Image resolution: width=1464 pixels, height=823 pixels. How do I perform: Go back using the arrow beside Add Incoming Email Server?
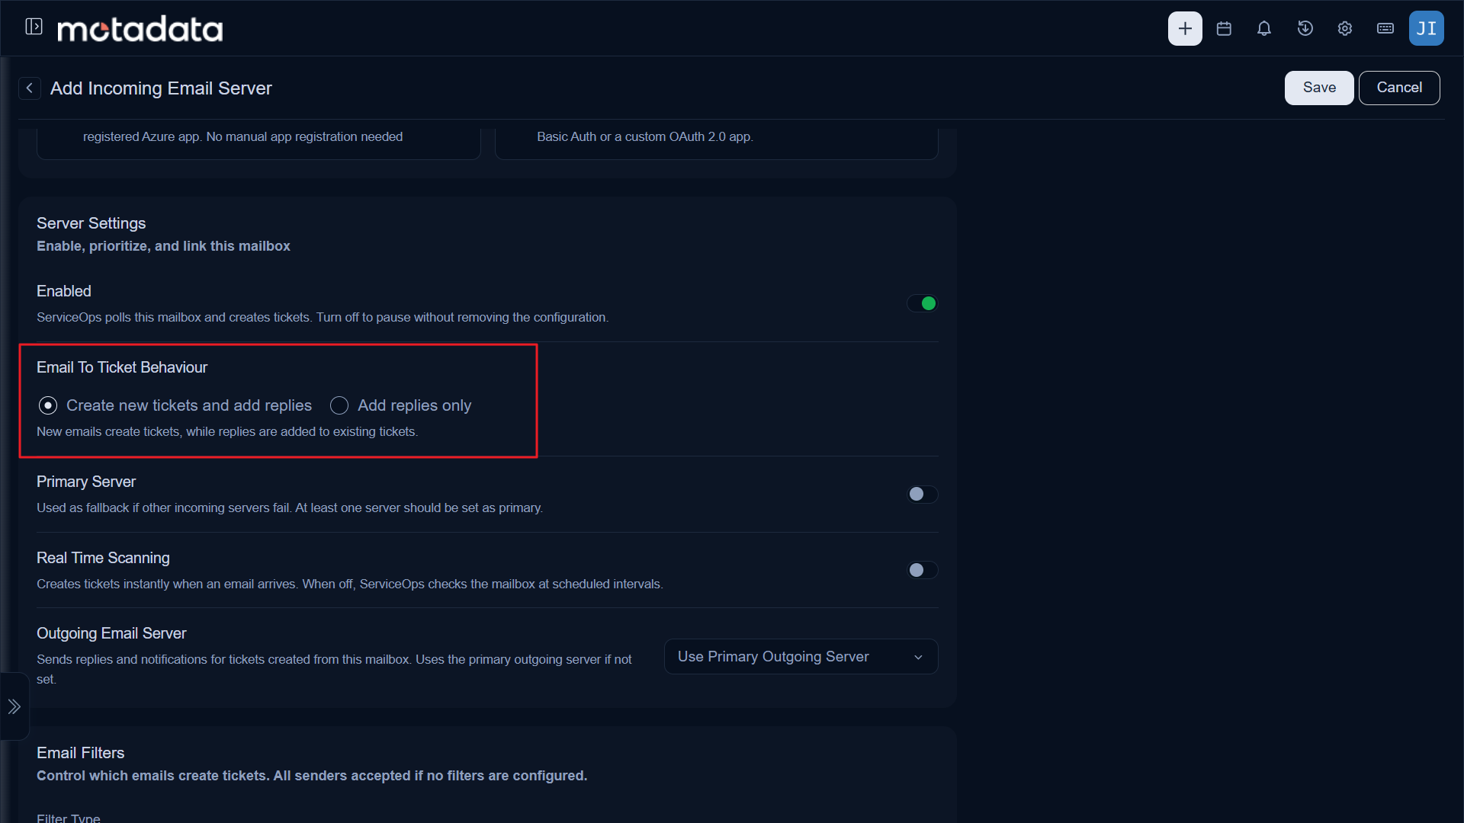(29, 88)
